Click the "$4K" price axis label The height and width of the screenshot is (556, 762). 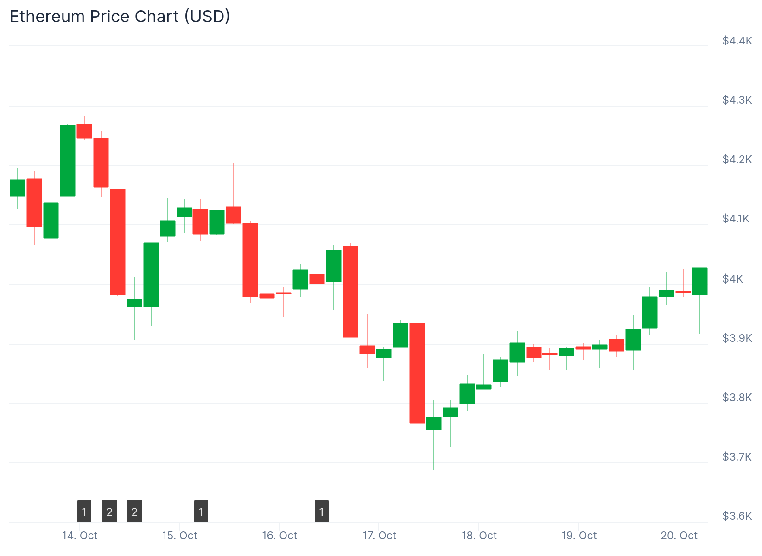click(x=732, y=278)
